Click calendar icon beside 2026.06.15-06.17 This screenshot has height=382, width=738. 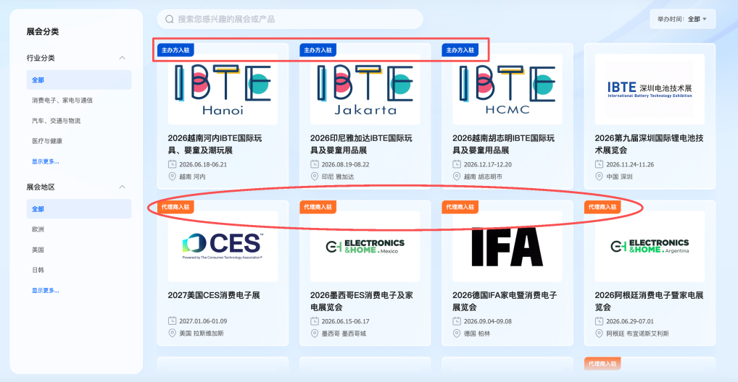coord(315,321)
